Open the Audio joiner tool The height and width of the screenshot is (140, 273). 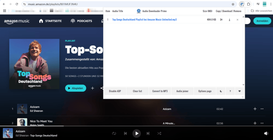point(182,91)
